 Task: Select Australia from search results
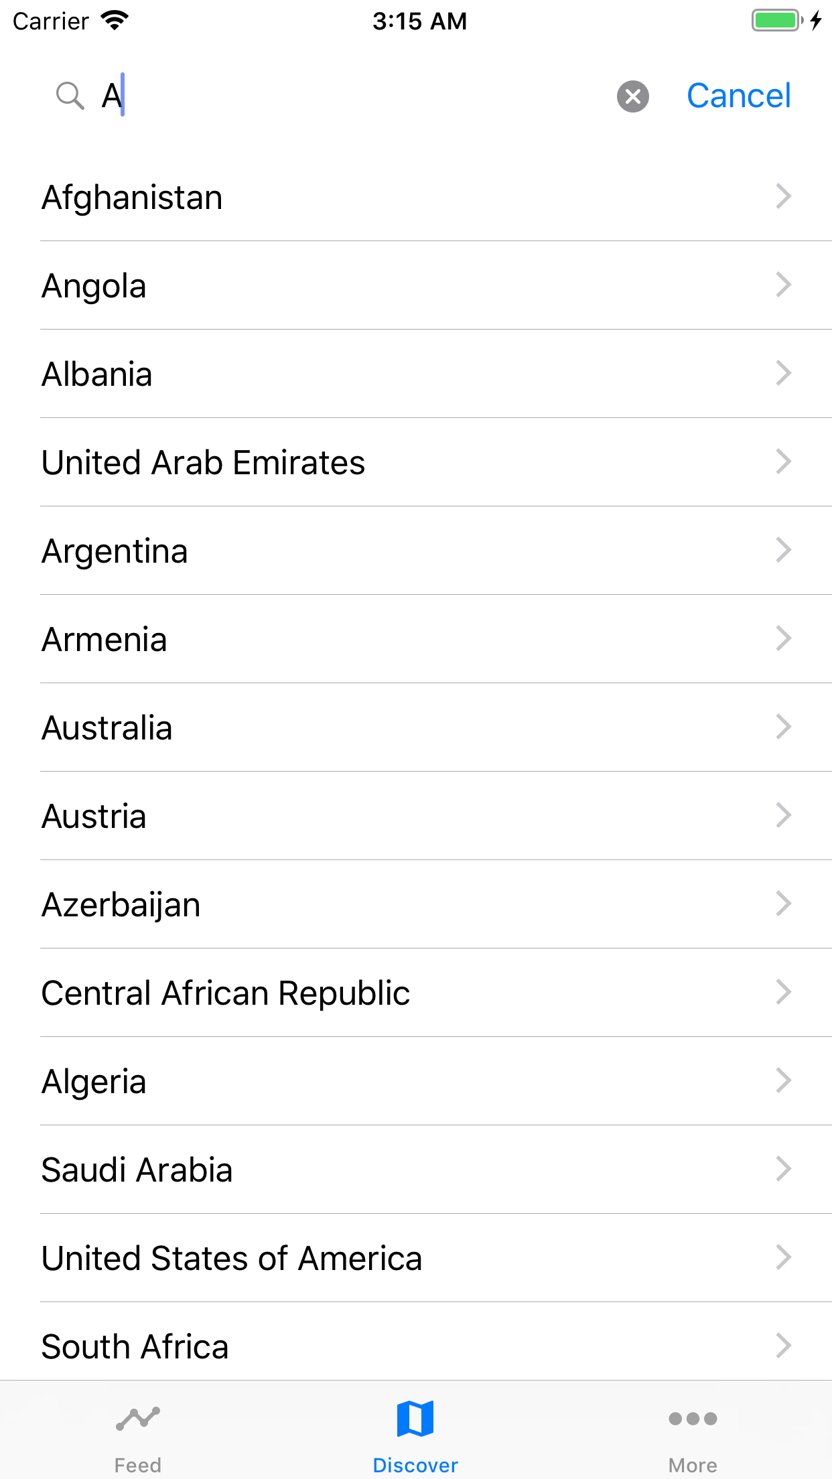(416, 727)
